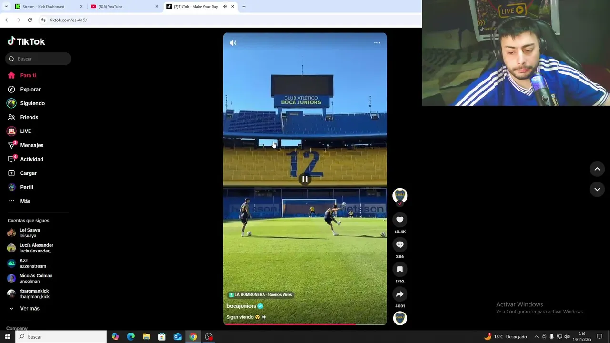Open the taskbar volume control
610x343 pixels.
(x=567, y=337)
